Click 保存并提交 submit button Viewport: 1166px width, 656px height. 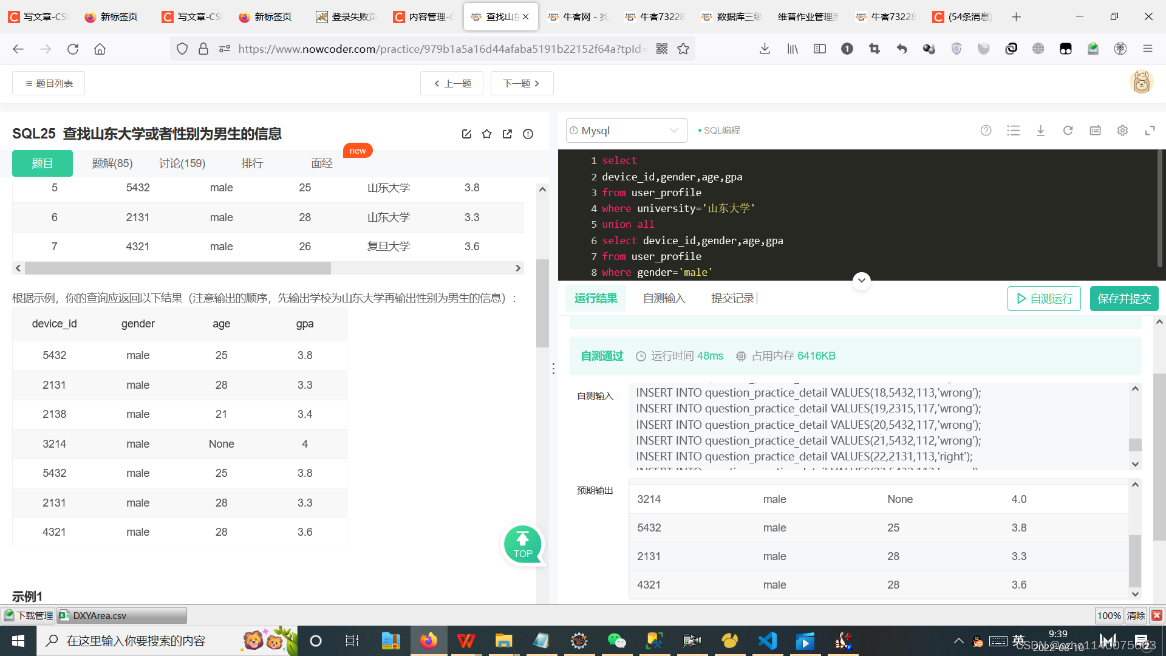click(x=1124, y=298)
